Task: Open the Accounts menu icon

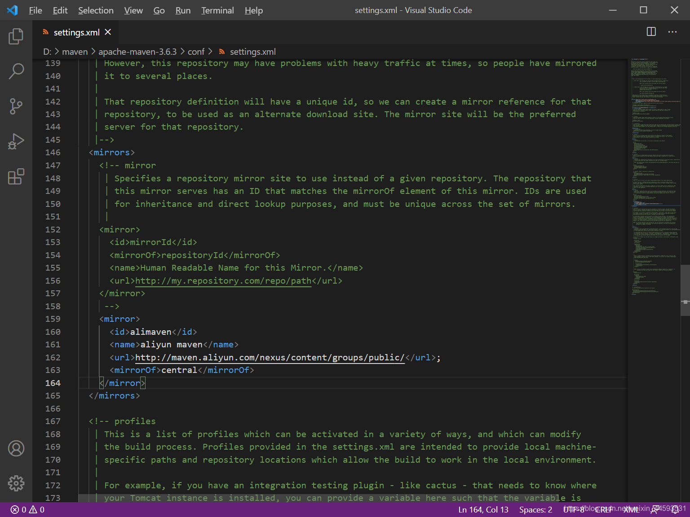Action: 16,448
